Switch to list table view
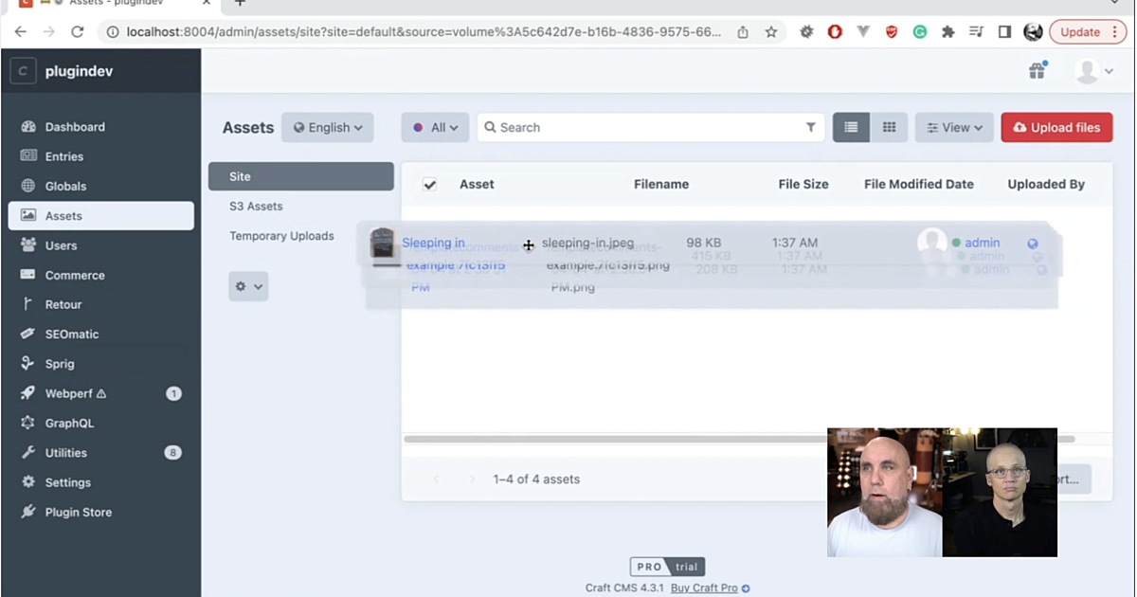 coord(851,127)
